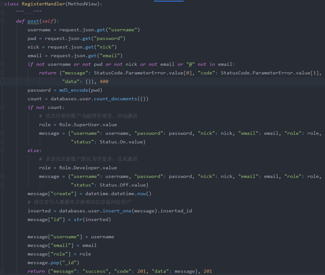Collapse the def post method fold
The width and height of the screenshot is (325, 275).
[2, 21]
